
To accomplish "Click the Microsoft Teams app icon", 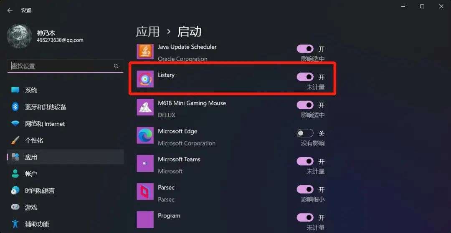I will click(145, 163).
